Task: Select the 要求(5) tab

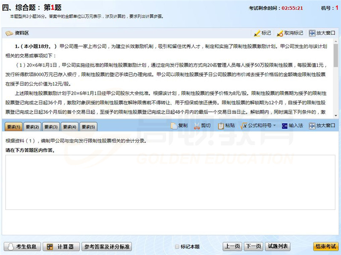Action: [x=88, y=127]
